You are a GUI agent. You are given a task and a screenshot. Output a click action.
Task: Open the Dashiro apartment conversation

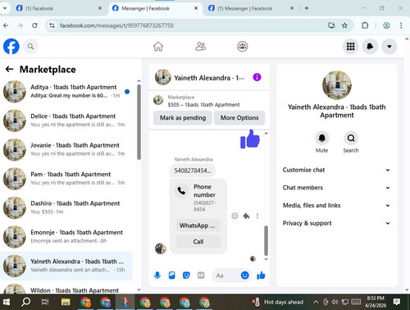(66, 207)
